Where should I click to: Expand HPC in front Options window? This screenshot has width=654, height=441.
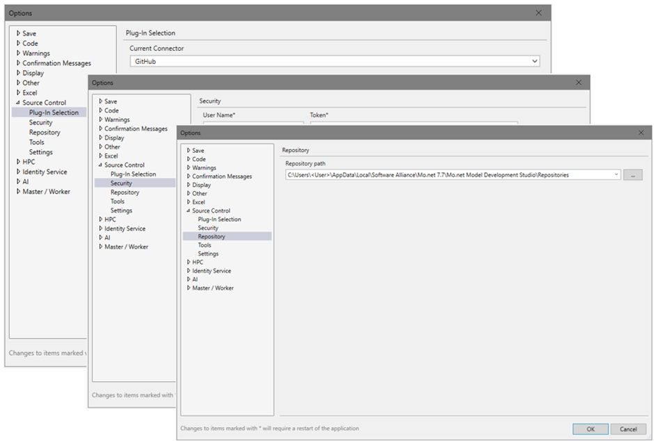coord(189,262)
